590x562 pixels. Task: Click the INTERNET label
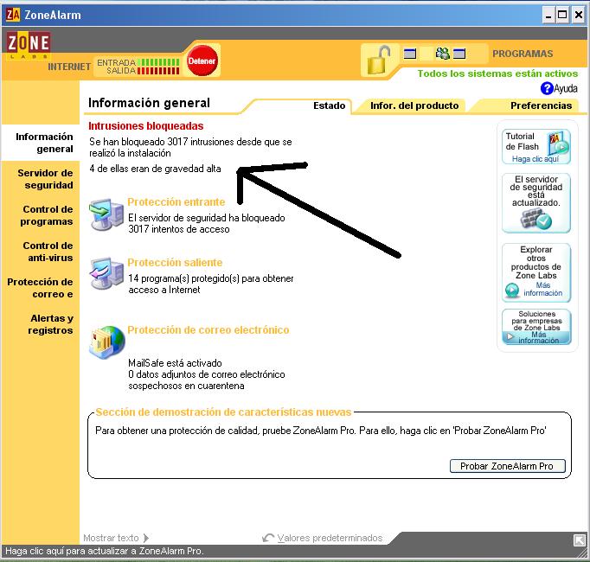pyautogui.click(x=69, y=67)
